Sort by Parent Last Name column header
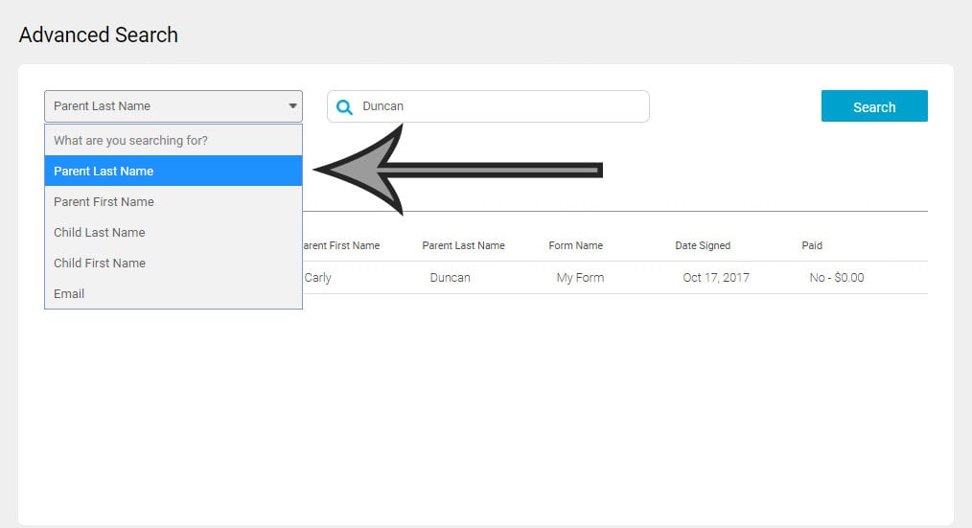The height and width of the screenshot is (528, 972). (x=463, y=245)
